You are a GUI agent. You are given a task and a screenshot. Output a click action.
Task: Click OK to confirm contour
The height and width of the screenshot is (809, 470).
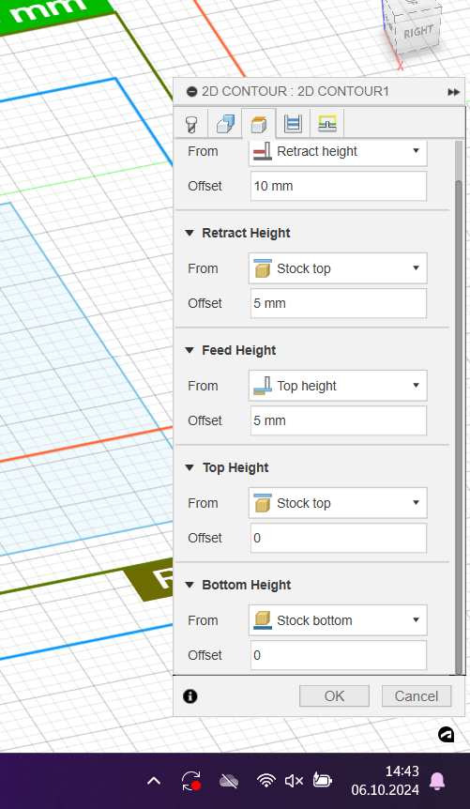tap(334, 696)
